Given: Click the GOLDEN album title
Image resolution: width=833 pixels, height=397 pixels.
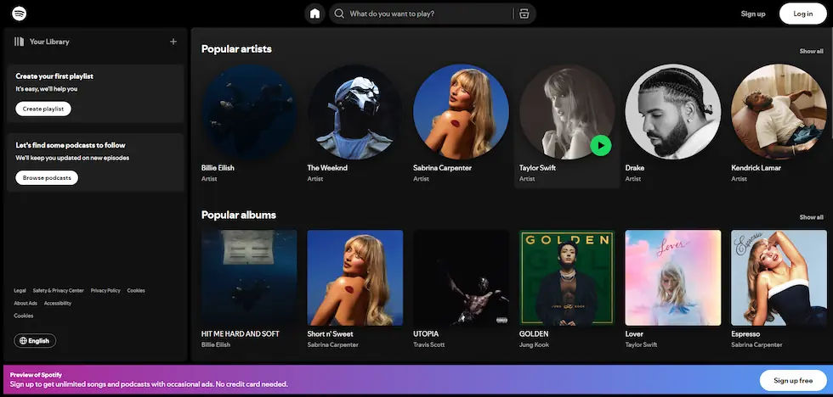Looking at the screenshot, I should pos(534,334).
